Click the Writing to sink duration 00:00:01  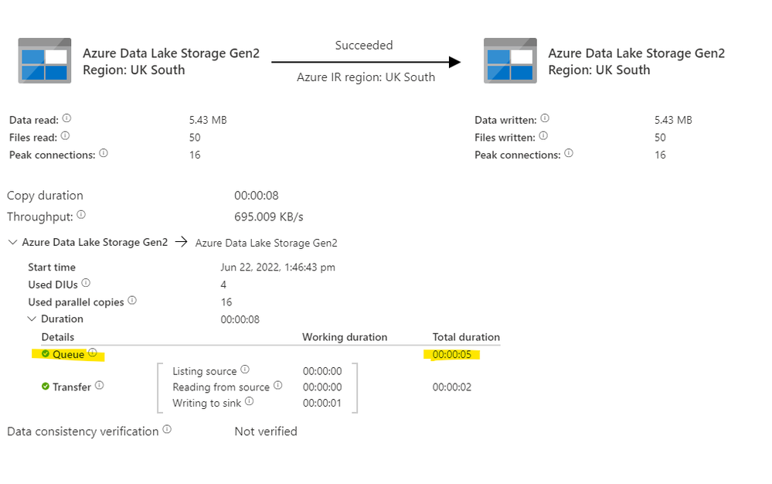[x=322, y=404]
